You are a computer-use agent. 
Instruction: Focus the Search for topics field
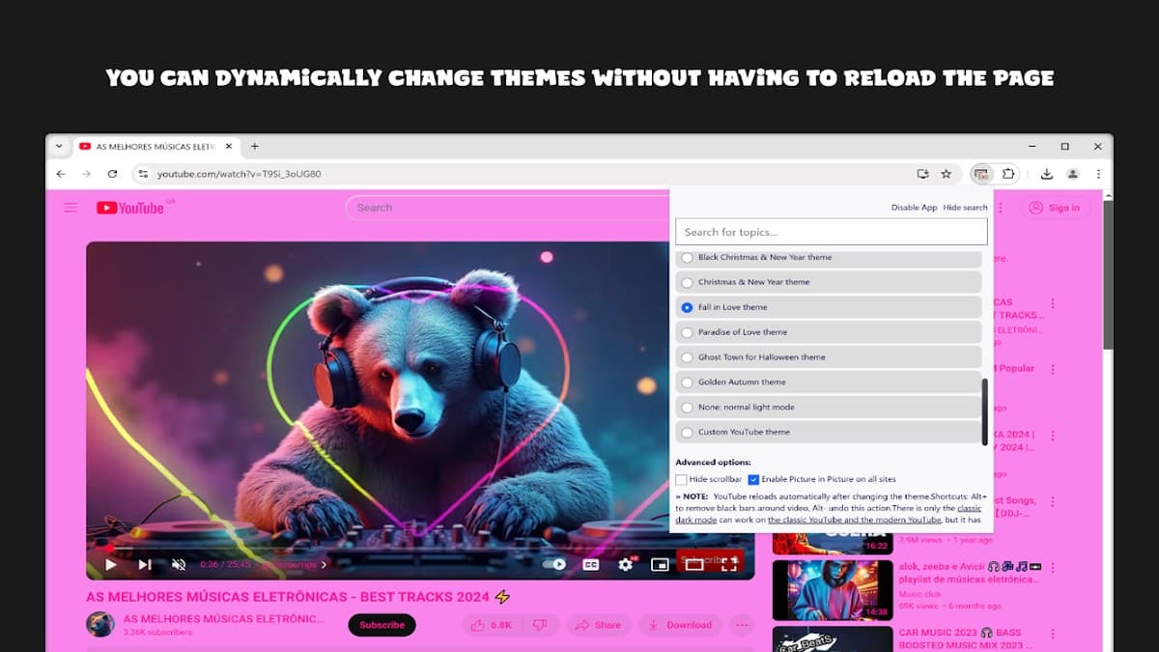(831, 232)
